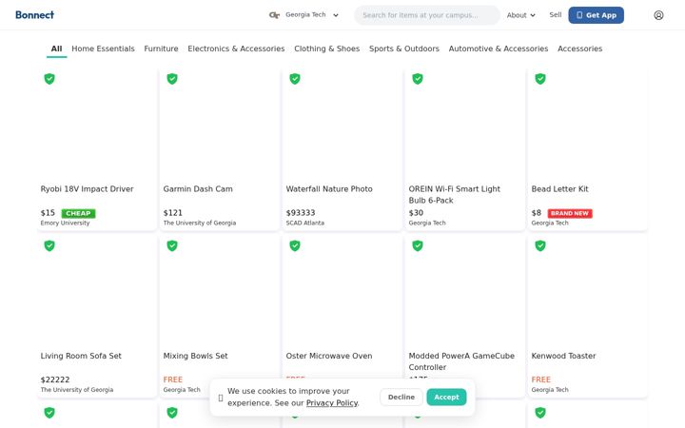Image resolution: width=685 pixels, height=428 pixels.
Task: Click the cookie icon in consent banner
Action: pos(221,398)
